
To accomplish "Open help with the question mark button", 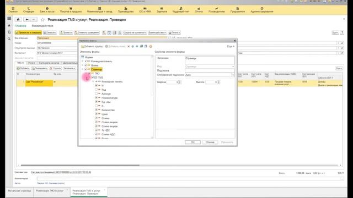I will click(342, 32).
